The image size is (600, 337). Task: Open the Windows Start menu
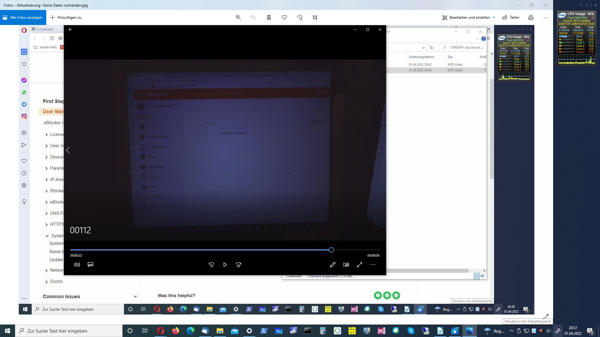(7, 331)
